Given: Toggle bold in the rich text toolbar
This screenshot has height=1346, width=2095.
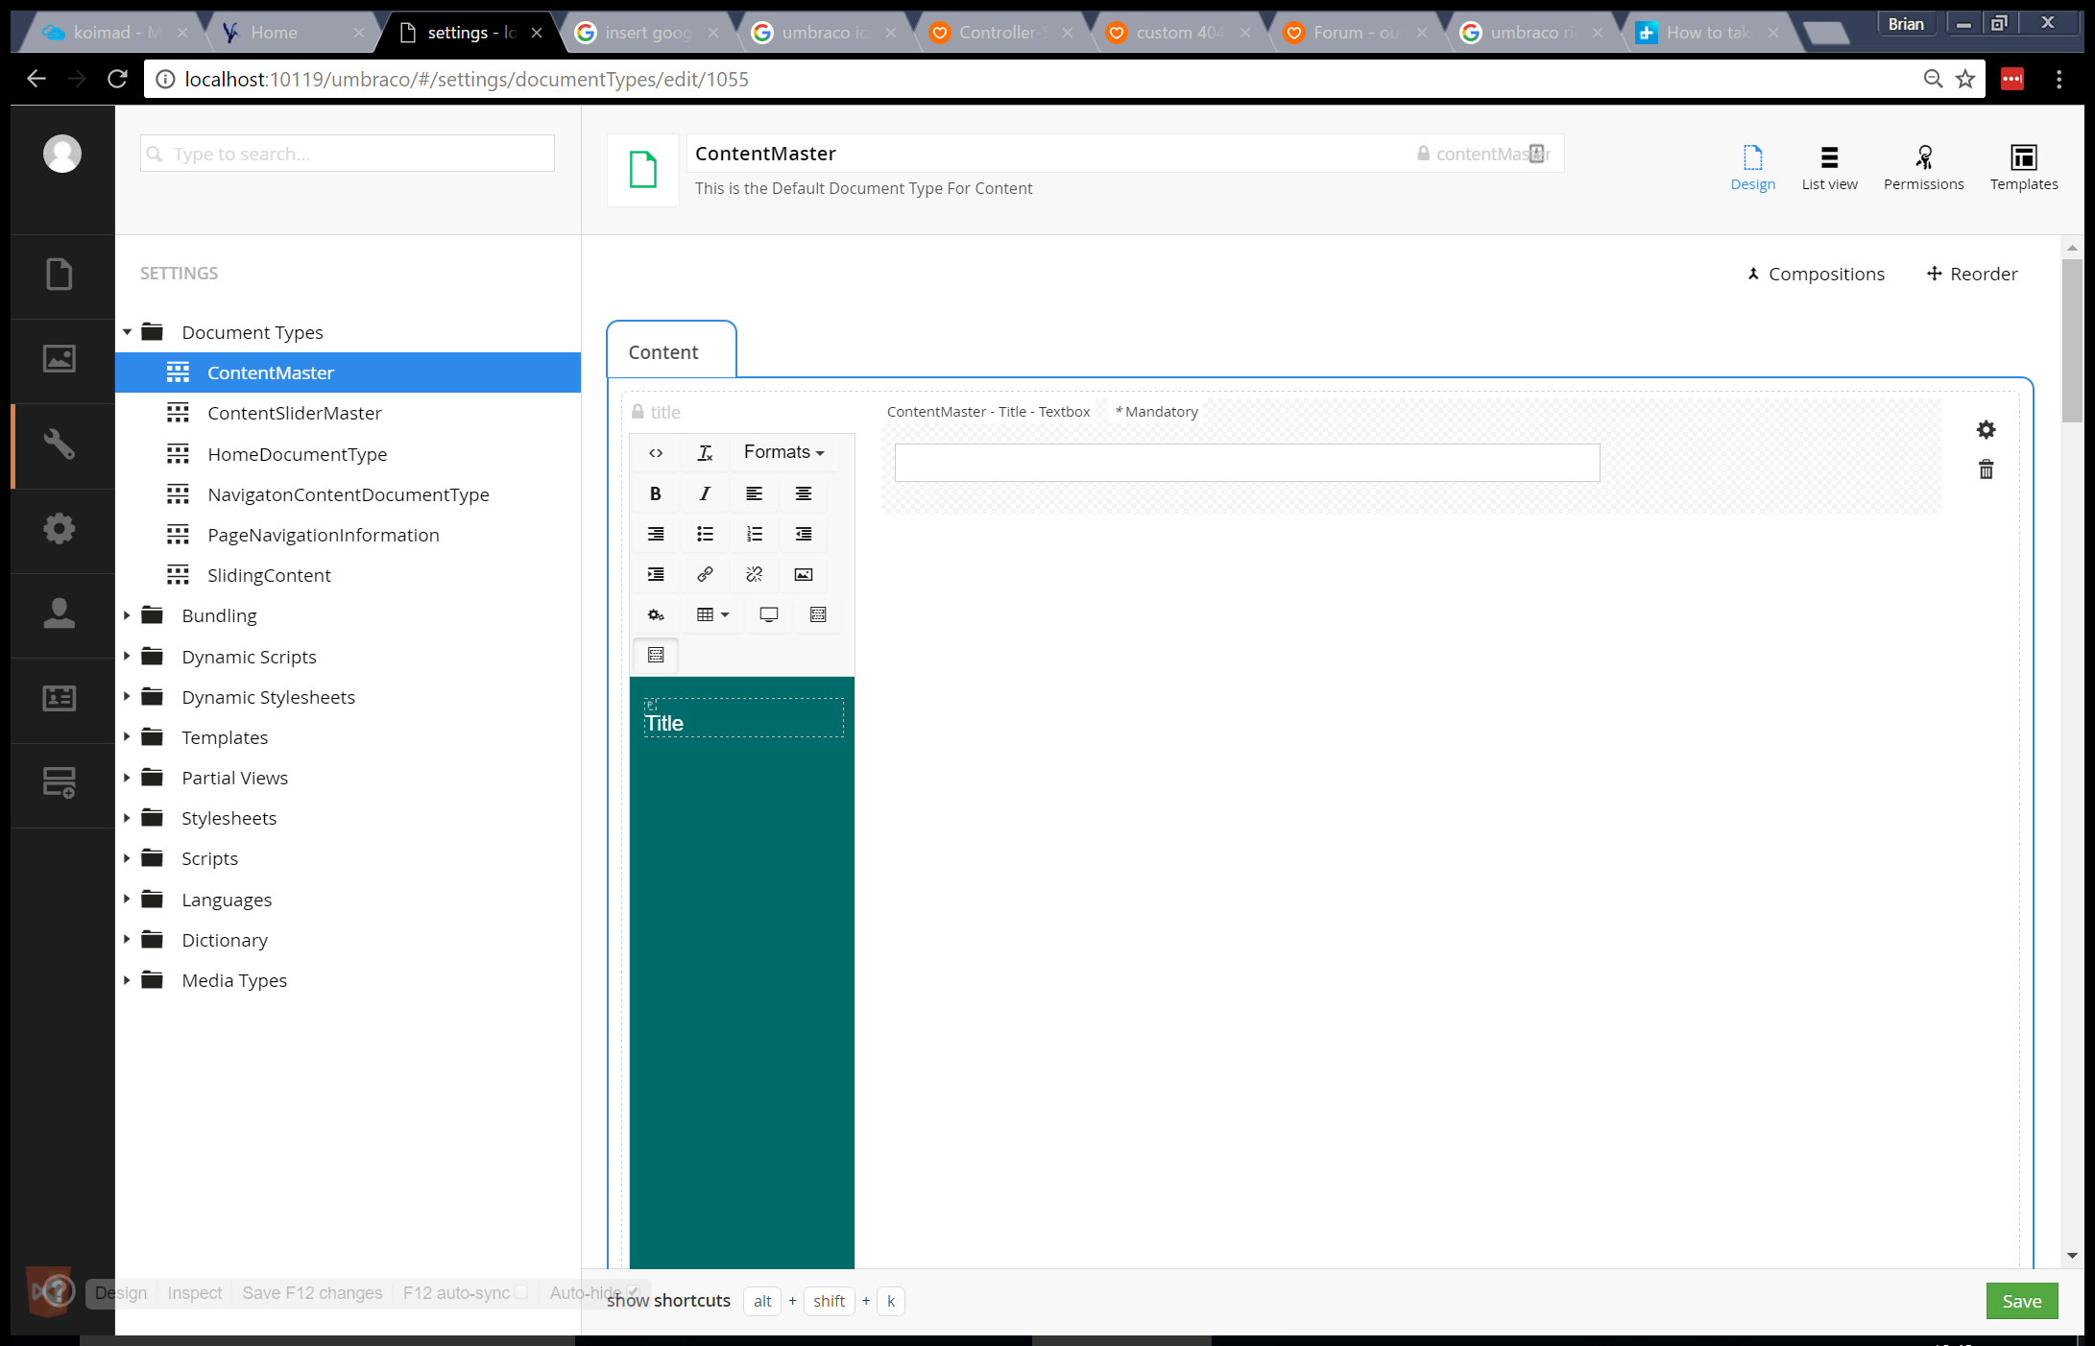Looking at the screenshot, I should pyautogui.click(x=655, y=493).
